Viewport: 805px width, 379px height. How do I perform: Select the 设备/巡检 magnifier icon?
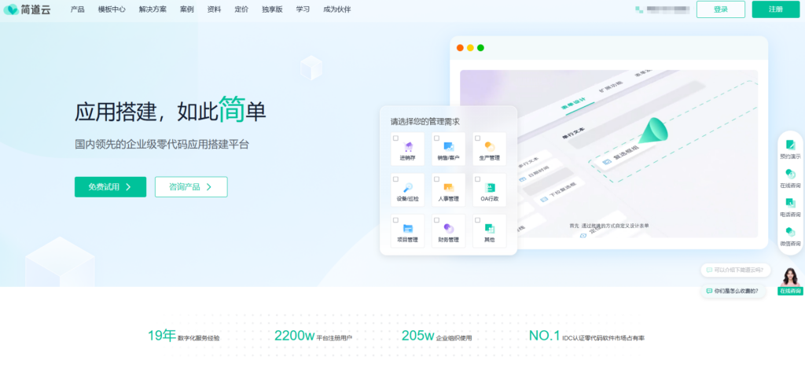pos(407,187)
